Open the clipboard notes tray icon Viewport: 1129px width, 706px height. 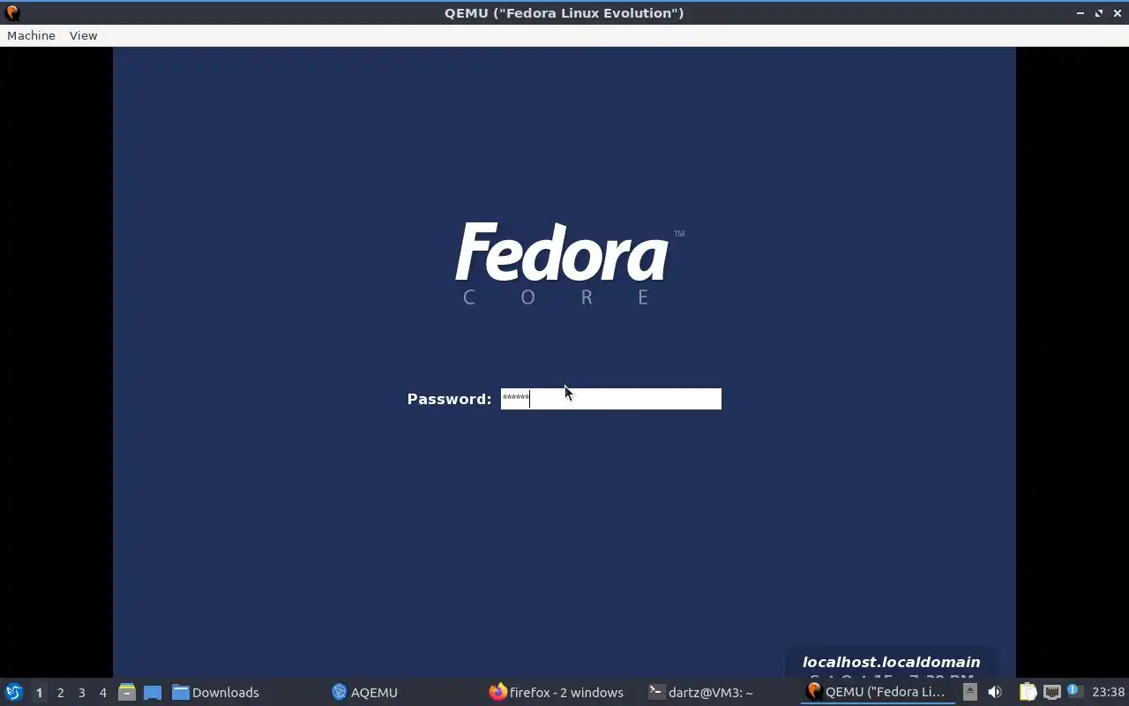click(x=1028, y=692)
